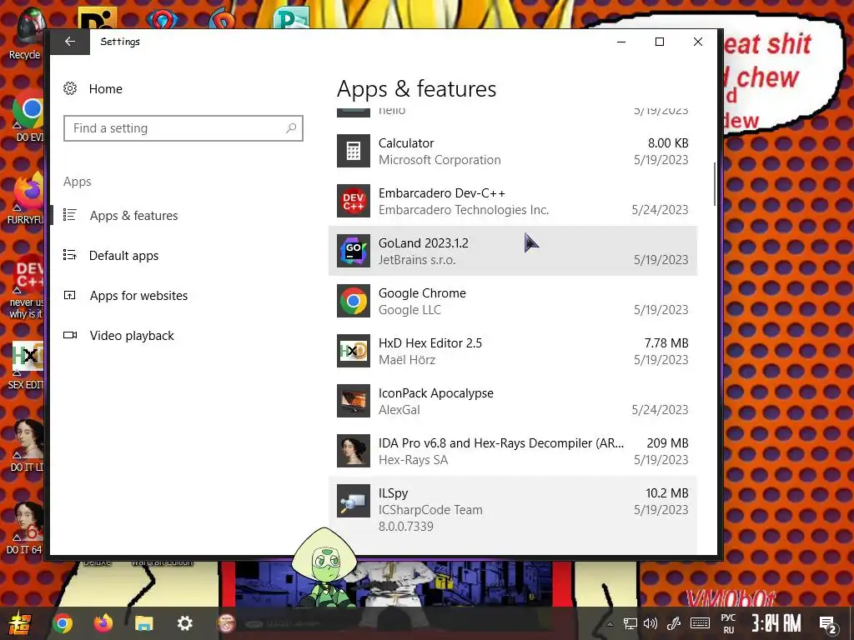Select the Calculator entry name
Viewport: 854px width, 640px height.
(x=406, y=143)
